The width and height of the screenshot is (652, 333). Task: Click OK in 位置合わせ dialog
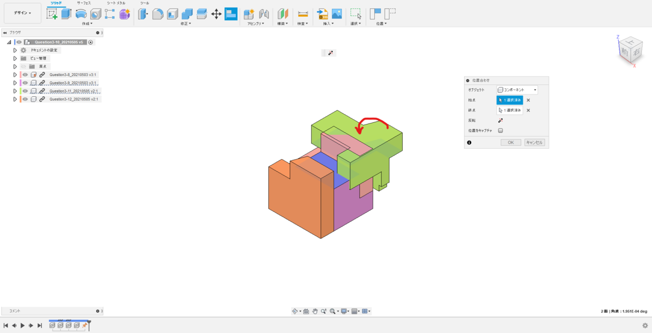tap(511, 142)
